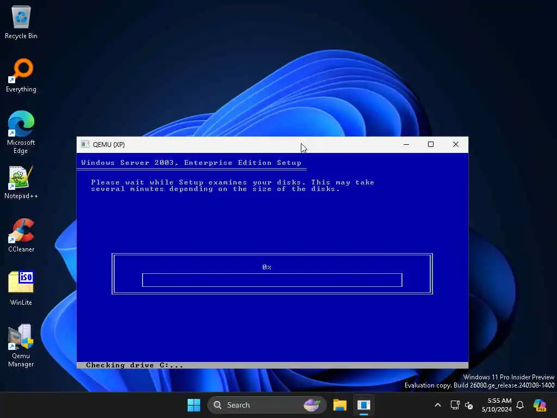Open the notifications bell icon
Viewport: 557px width, 418px height.
(520, 405)
